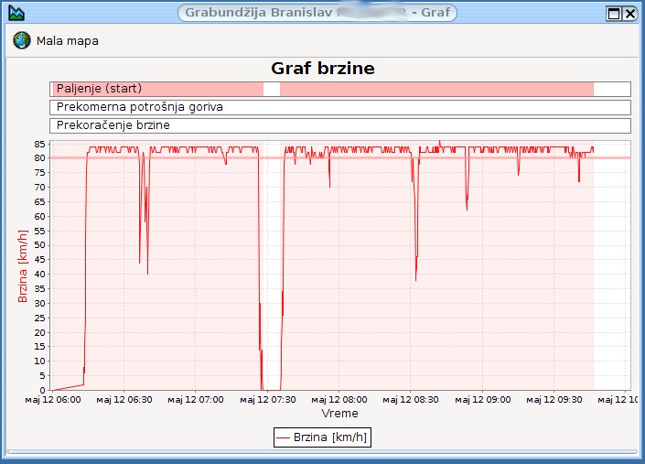The height and width of the screenshot is (464, 645).
Task: Click the 'maj 12 07:30' time tick label
Action: (x=268, y=399)
